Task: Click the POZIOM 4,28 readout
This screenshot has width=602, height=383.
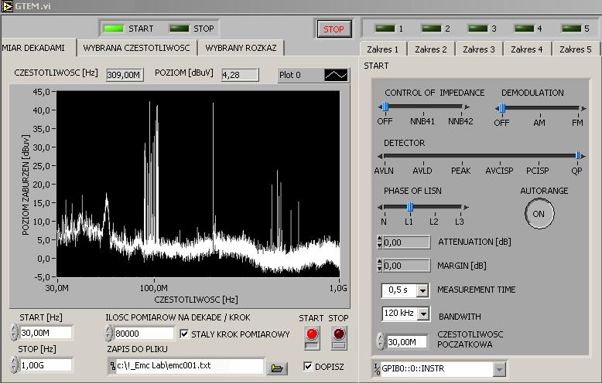Action: 240,75
